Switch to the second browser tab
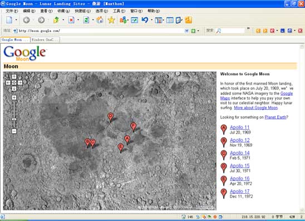The image size is (305, 221). coord(45,40)
